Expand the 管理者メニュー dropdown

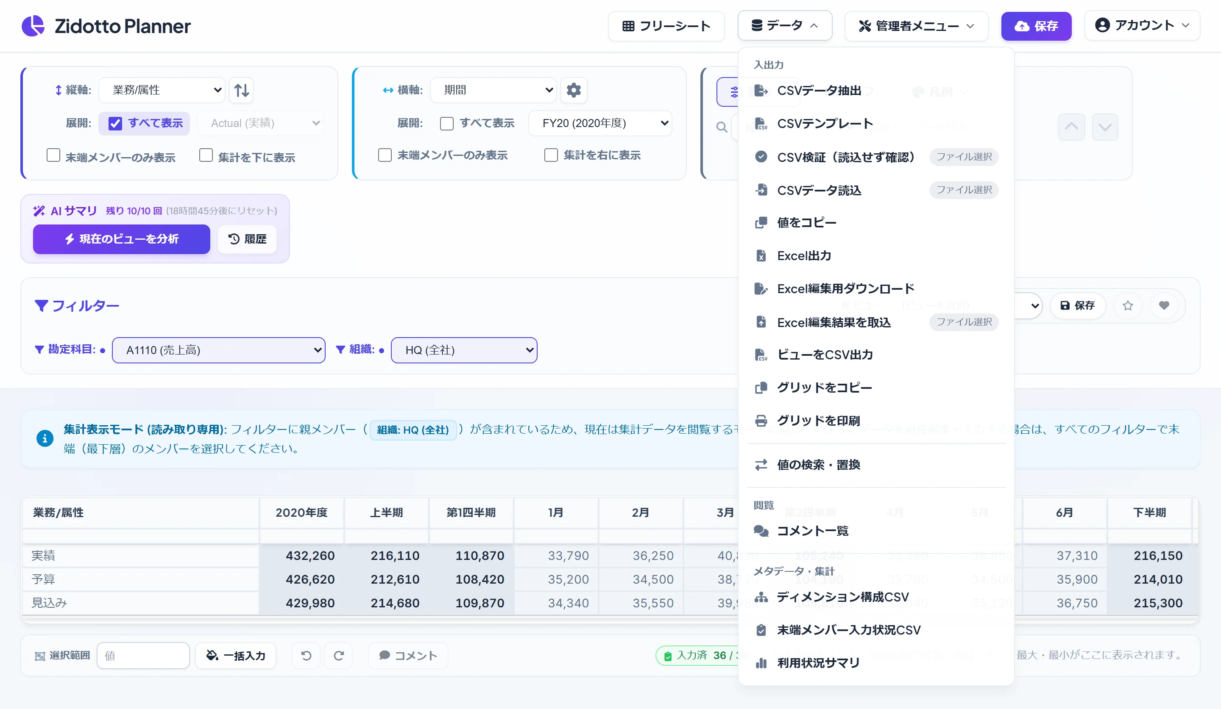pos(916,26)
